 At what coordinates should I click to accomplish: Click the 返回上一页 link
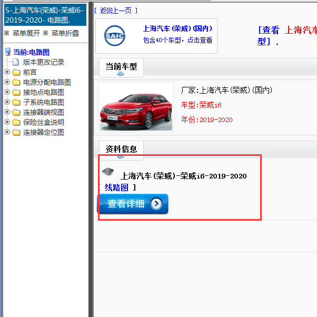(116, 11)
